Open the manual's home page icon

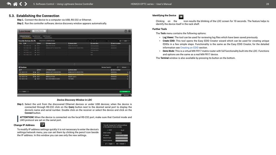(15, 4)
